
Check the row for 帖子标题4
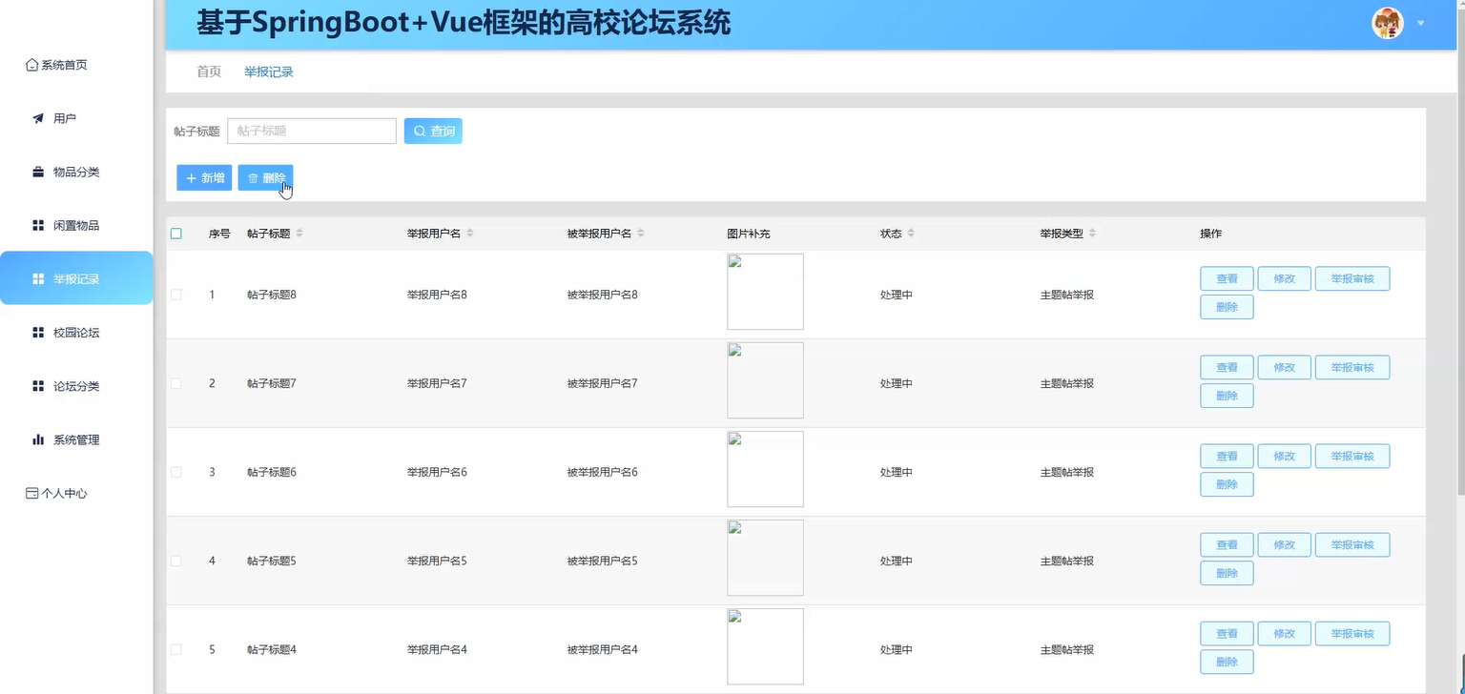pyautogui.click(x=175, y=649)
